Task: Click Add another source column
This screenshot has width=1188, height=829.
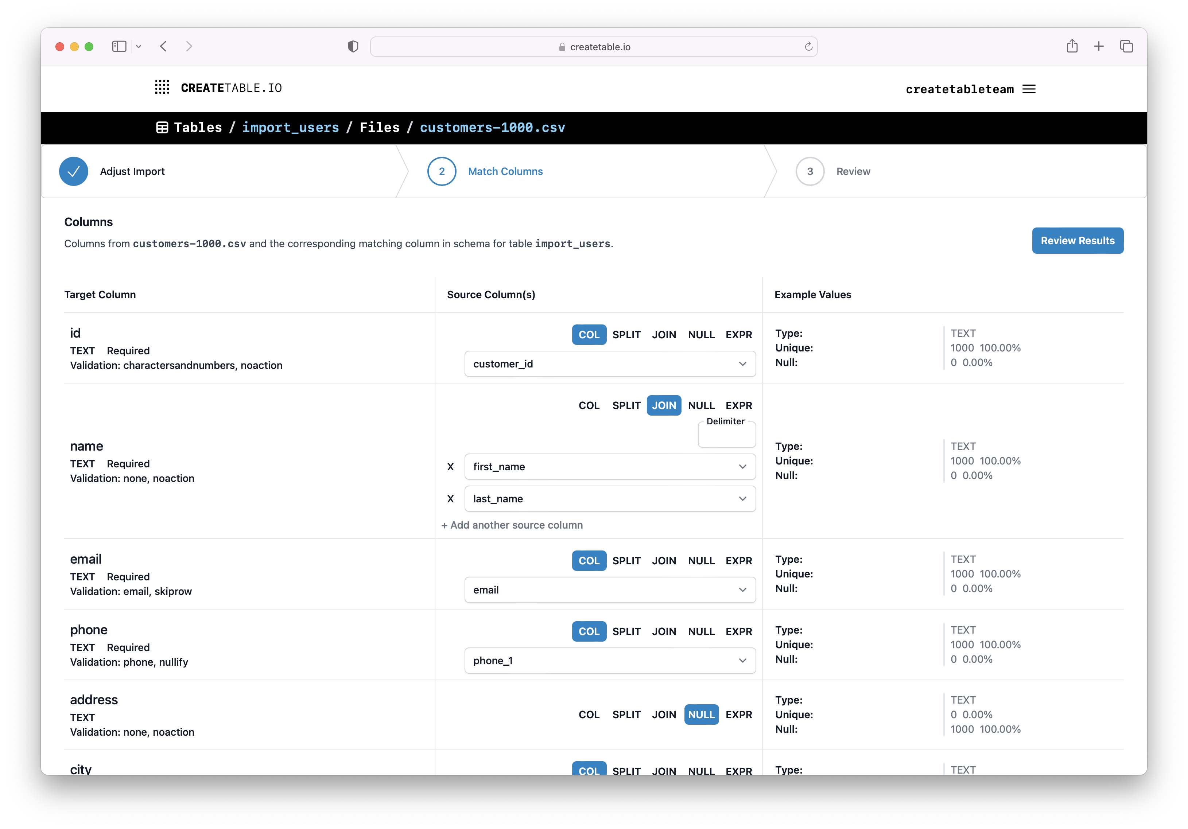Action: [x=512, y=525]
